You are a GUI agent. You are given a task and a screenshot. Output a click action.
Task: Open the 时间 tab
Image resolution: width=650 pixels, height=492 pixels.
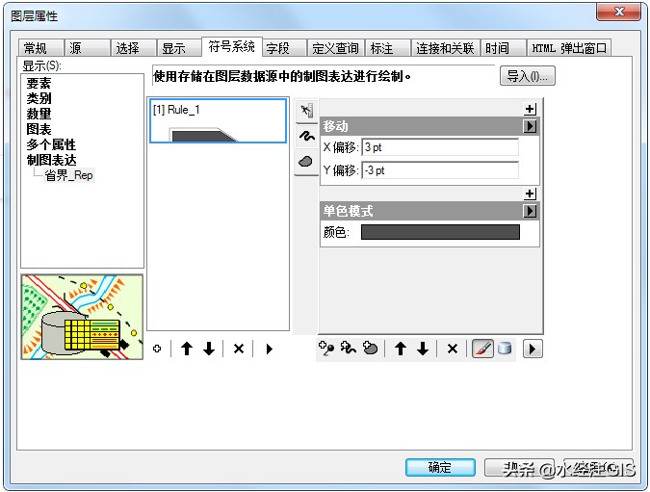coord(503,48)
